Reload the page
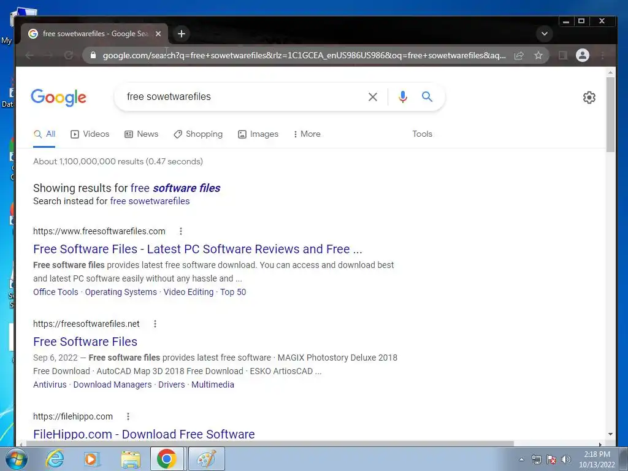The height and width of the screenshot is (471, 628). click(x=69, y=55)
